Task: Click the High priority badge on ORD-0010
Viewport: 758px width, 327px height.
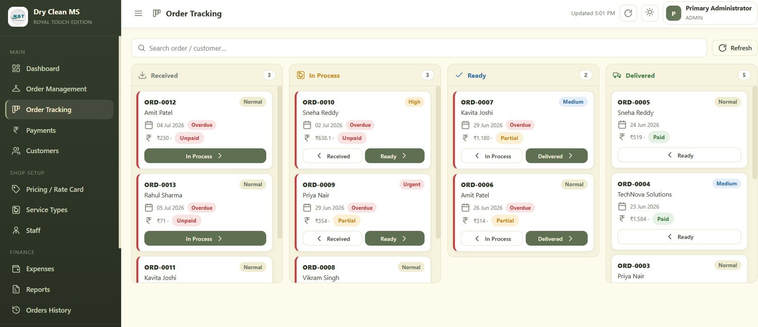Action: click(x=415, y=102)
